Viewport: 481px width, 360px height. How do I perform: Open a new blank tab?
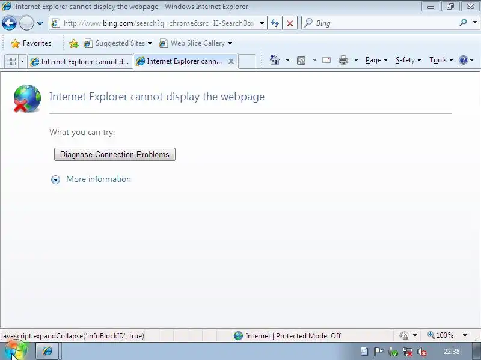click(247, 61)
